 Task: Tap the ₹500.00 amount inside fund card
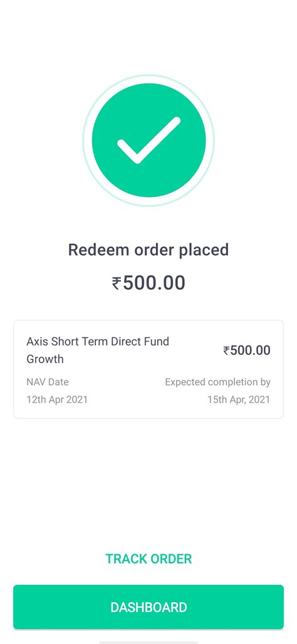(247, 351)
